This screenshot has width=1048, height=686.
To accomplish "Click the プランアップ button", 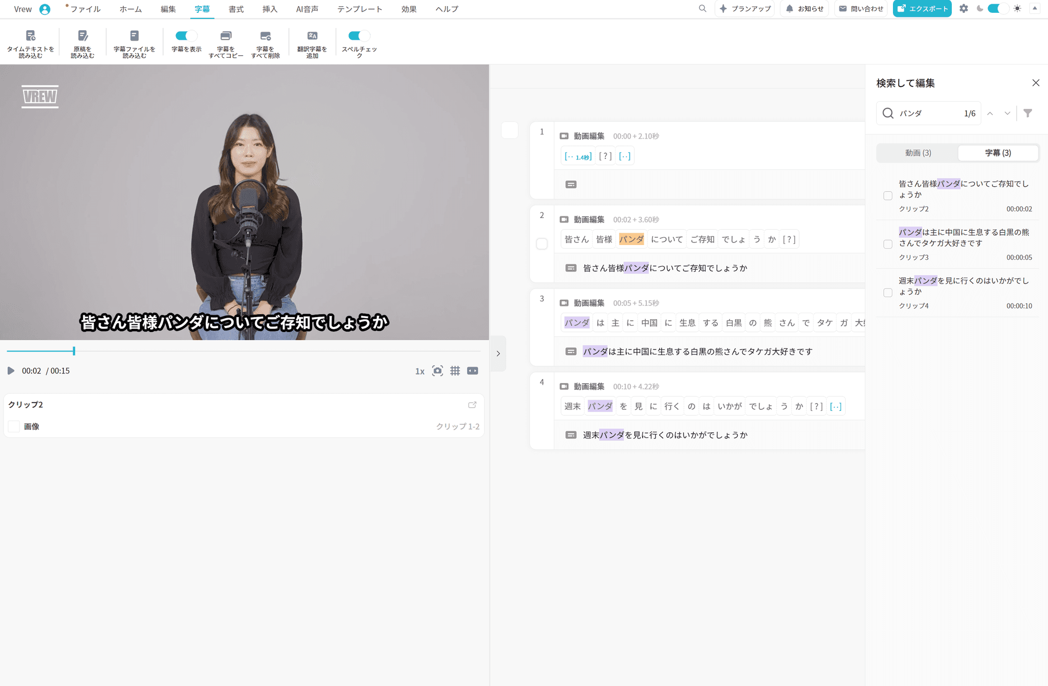I will pos(745,9).
